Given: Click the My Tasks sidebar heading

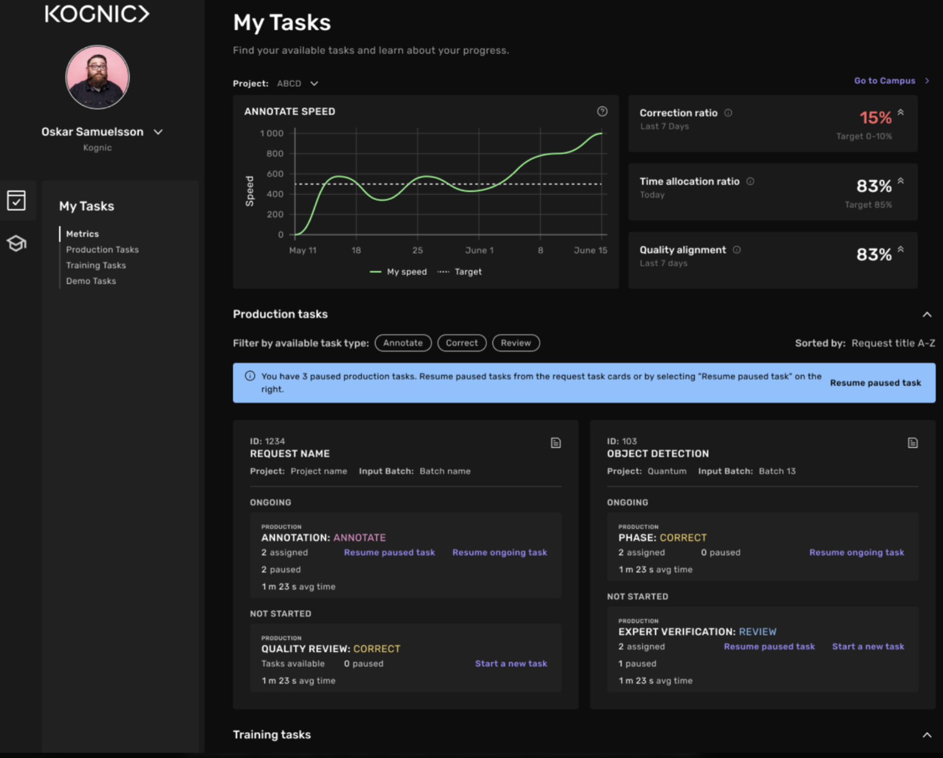Looking at the screenshot, I should [87, 206].
